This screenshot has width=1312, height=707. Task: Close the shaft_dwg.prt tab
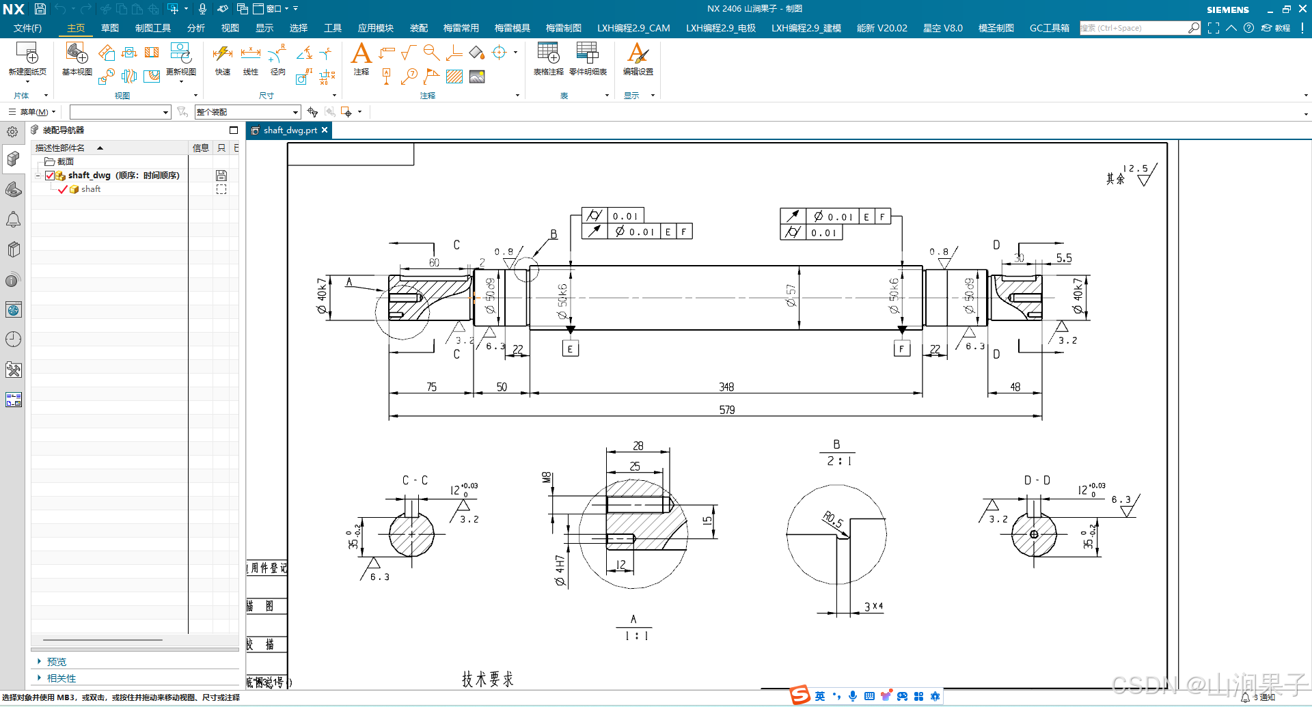(x=325, y=130)
